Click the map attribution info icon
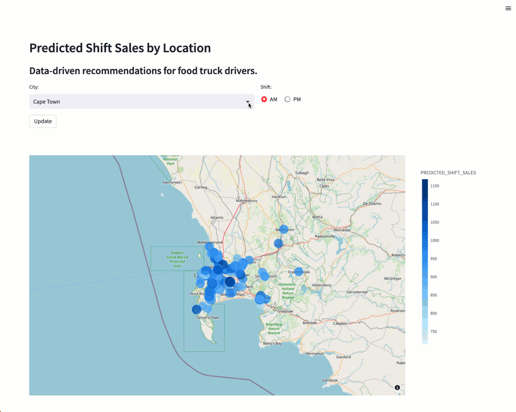This screenshot has width=516, height=412. click(x=397, y=387)
